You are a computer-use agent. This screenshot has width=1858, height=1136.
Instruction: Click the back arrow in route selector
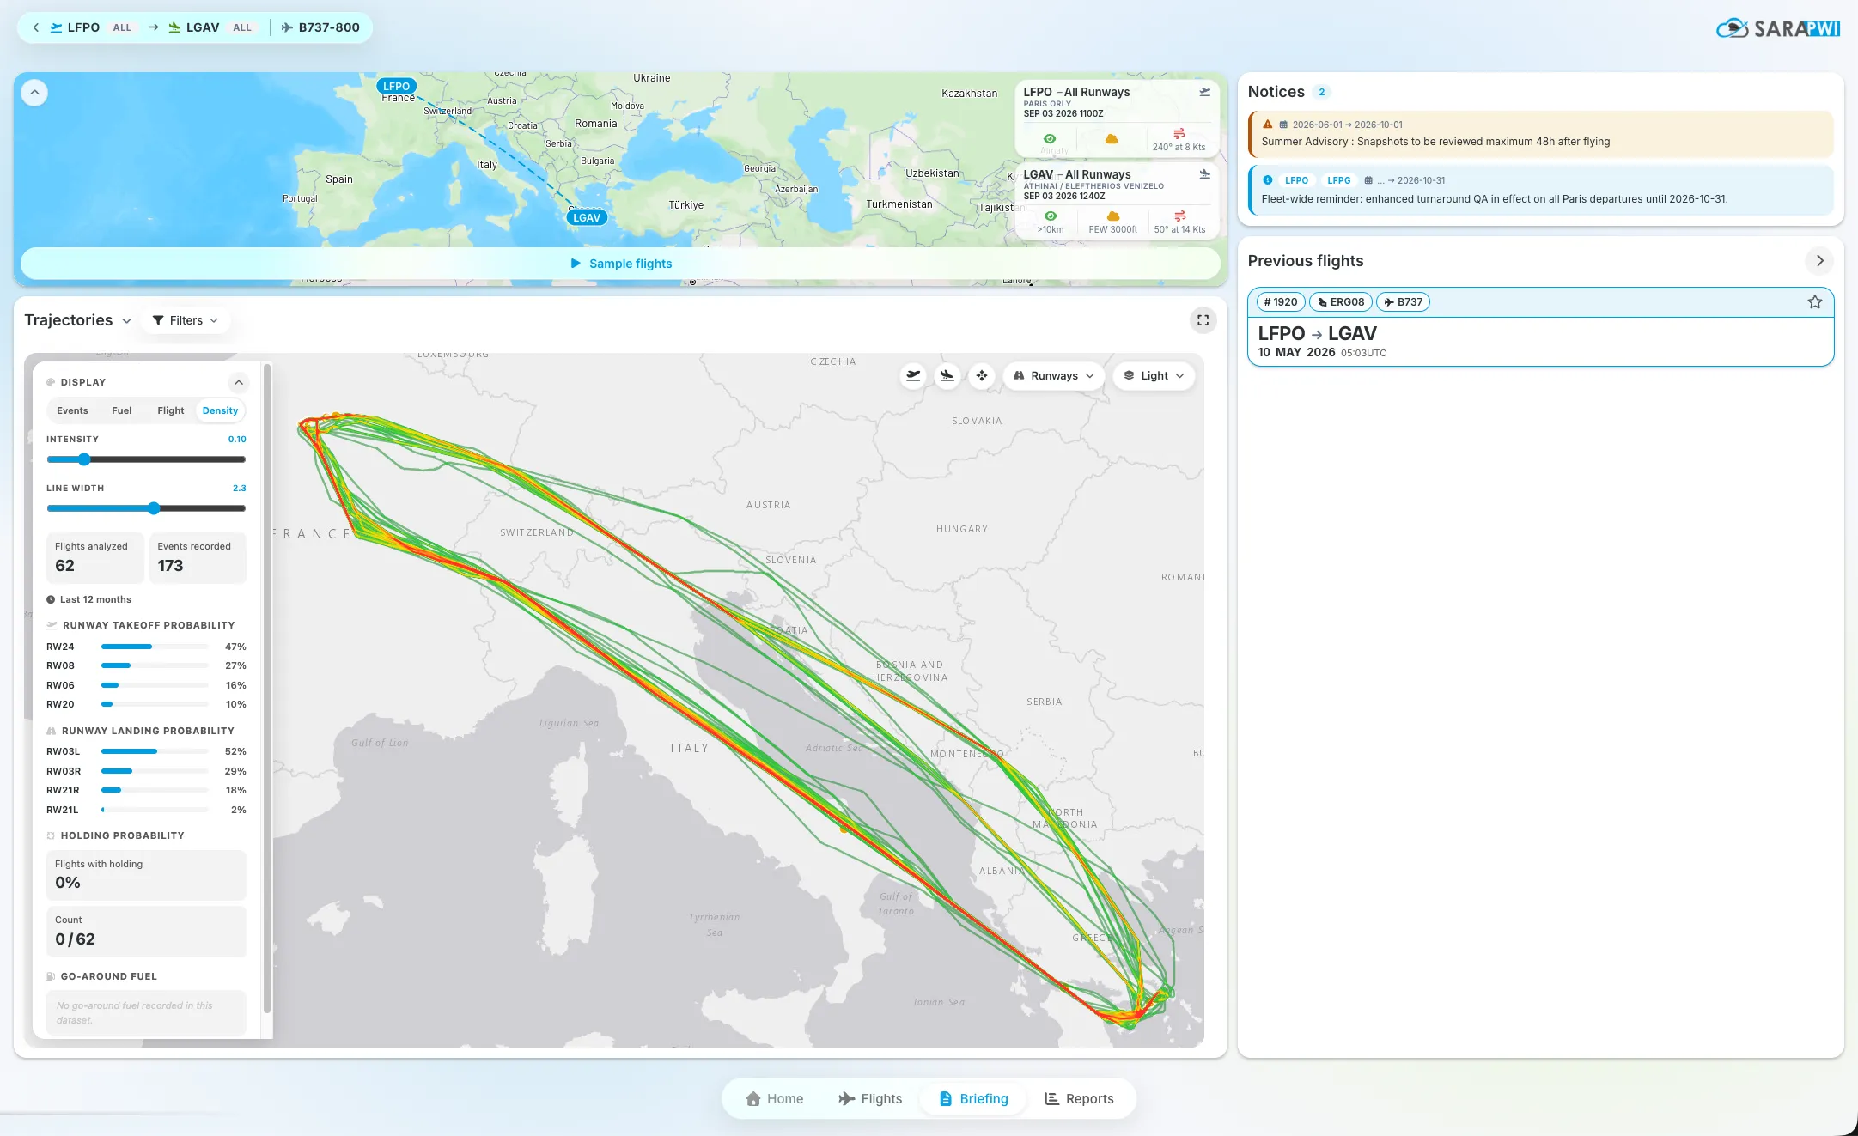[35, 27]
